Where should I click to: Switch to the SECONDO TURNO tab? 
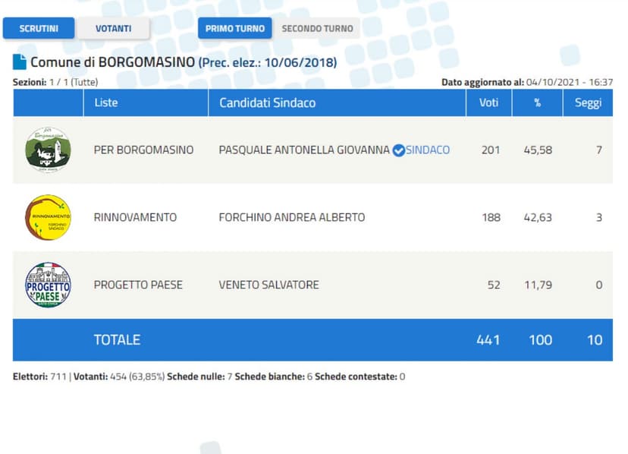(x=318, y=28)
